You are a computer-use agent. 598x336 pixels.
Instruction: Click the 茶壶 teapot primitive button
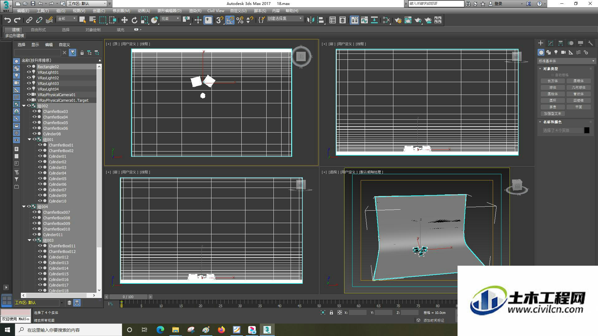coord(553,107)
